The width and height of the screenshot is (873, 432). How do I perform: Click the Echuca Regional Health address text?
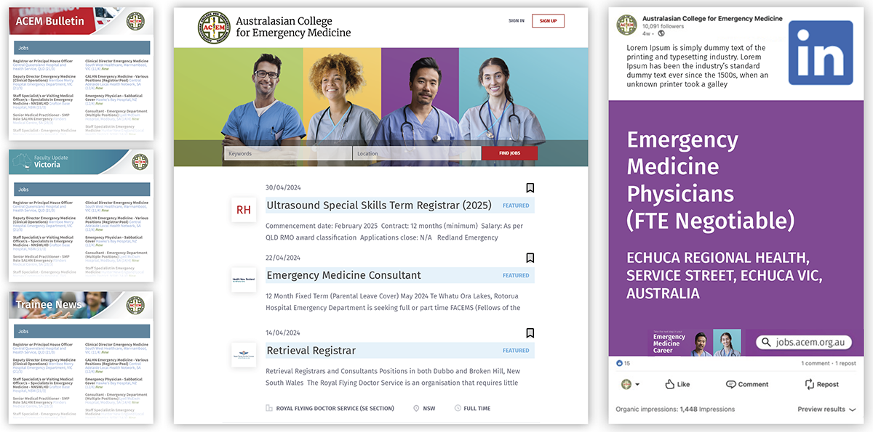click(x=725, y=275)
